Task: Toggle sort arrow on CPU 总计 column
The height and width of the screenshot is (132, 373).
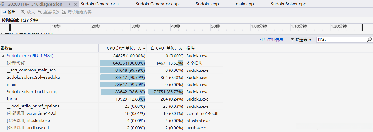Action: (x=145, y=49)
